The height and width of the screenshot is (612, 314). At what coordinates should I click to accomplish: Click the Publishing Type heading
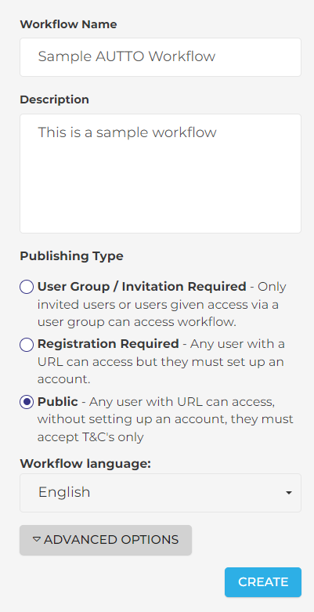[x=71, y=256]
